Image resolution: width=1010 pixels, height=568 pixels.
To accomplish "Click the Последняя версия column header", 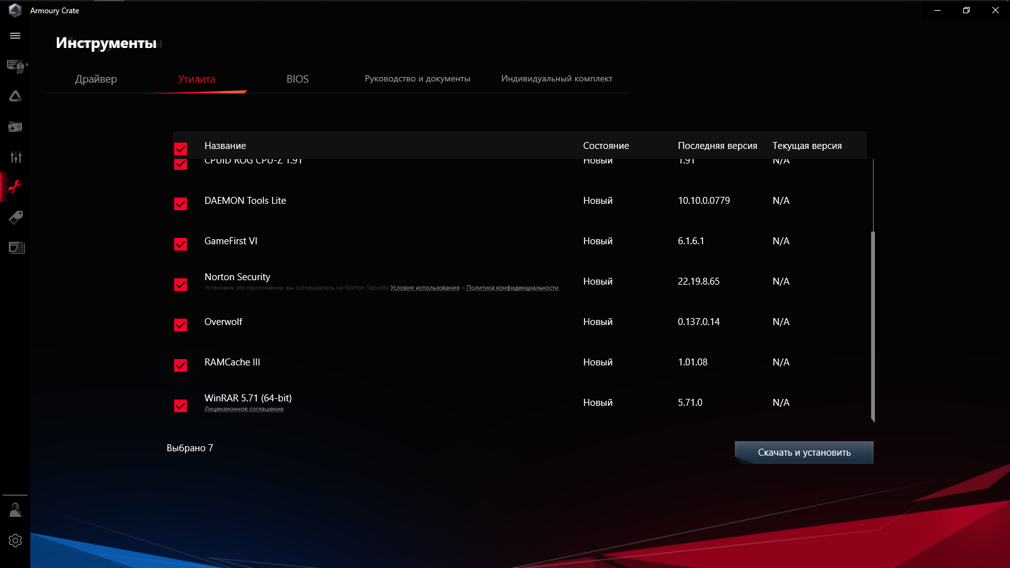I will click(718, 146).
